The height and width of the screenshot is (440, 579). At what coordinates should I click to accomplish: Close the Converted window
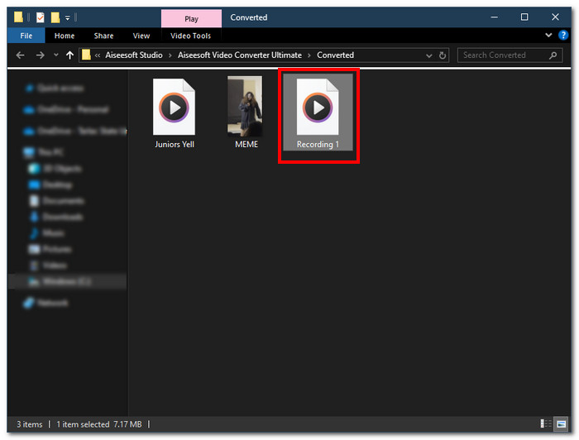click(x=555, y=17)
